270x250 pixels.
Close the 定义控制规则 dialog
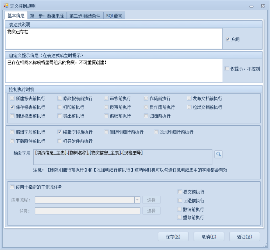pos(262,6)
